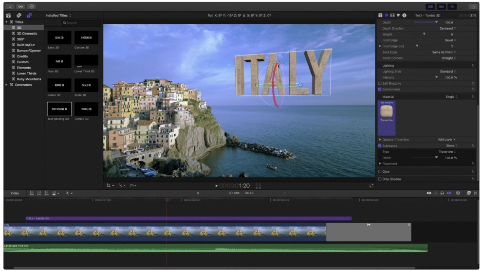Open the Select arrow tool menu

click(69, 193)
